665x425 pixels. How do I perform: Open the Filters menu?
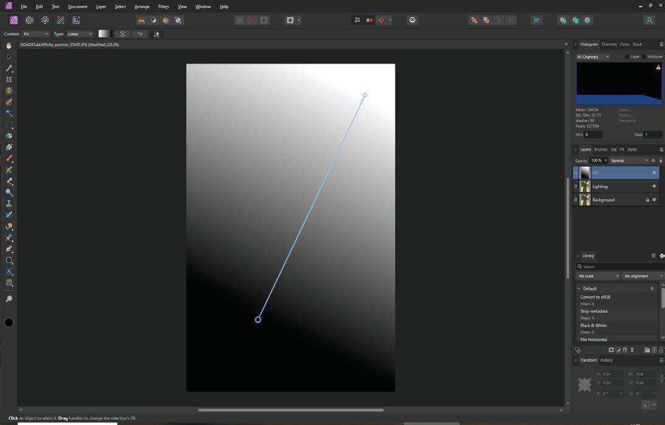[x=162, y=7]
